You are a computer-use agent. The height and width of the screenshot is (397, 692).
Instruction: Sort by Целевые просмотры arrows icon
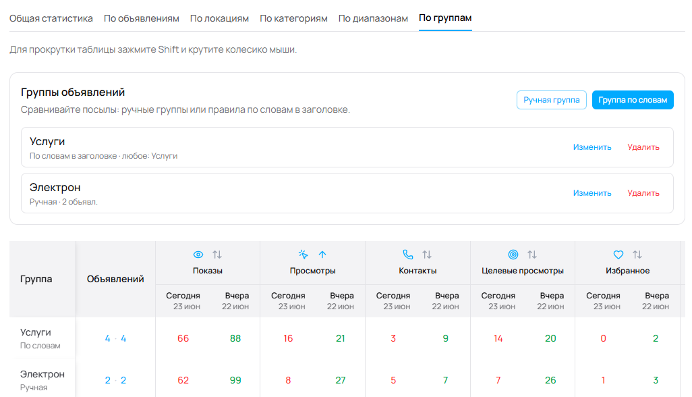pyautogui.click(x=532, y=255)
